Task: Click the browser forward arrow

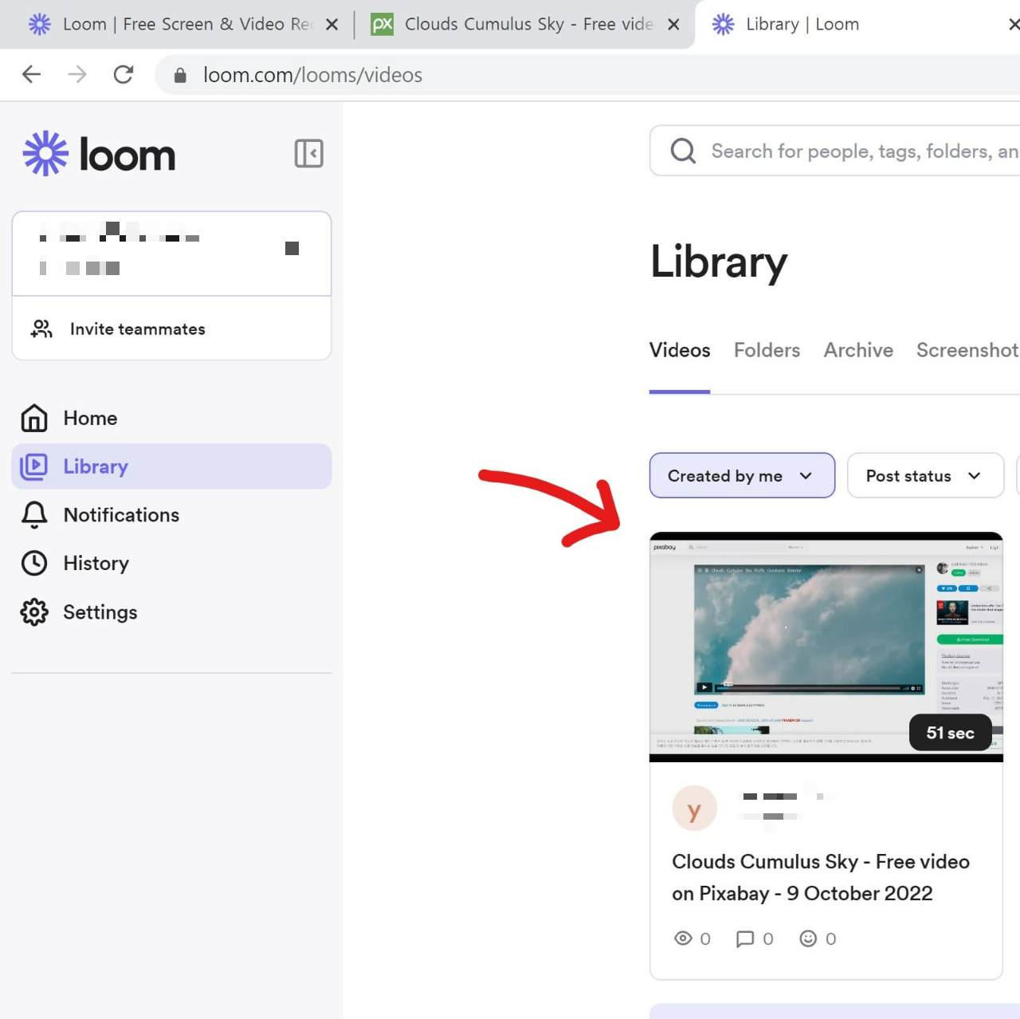Action: coord(77,74)
